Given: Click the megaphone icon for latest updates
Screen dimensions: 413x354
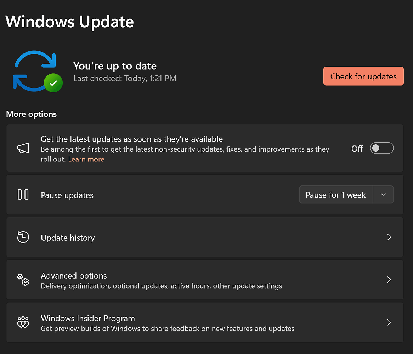Looking at the screenshot, I should (23, 148).
